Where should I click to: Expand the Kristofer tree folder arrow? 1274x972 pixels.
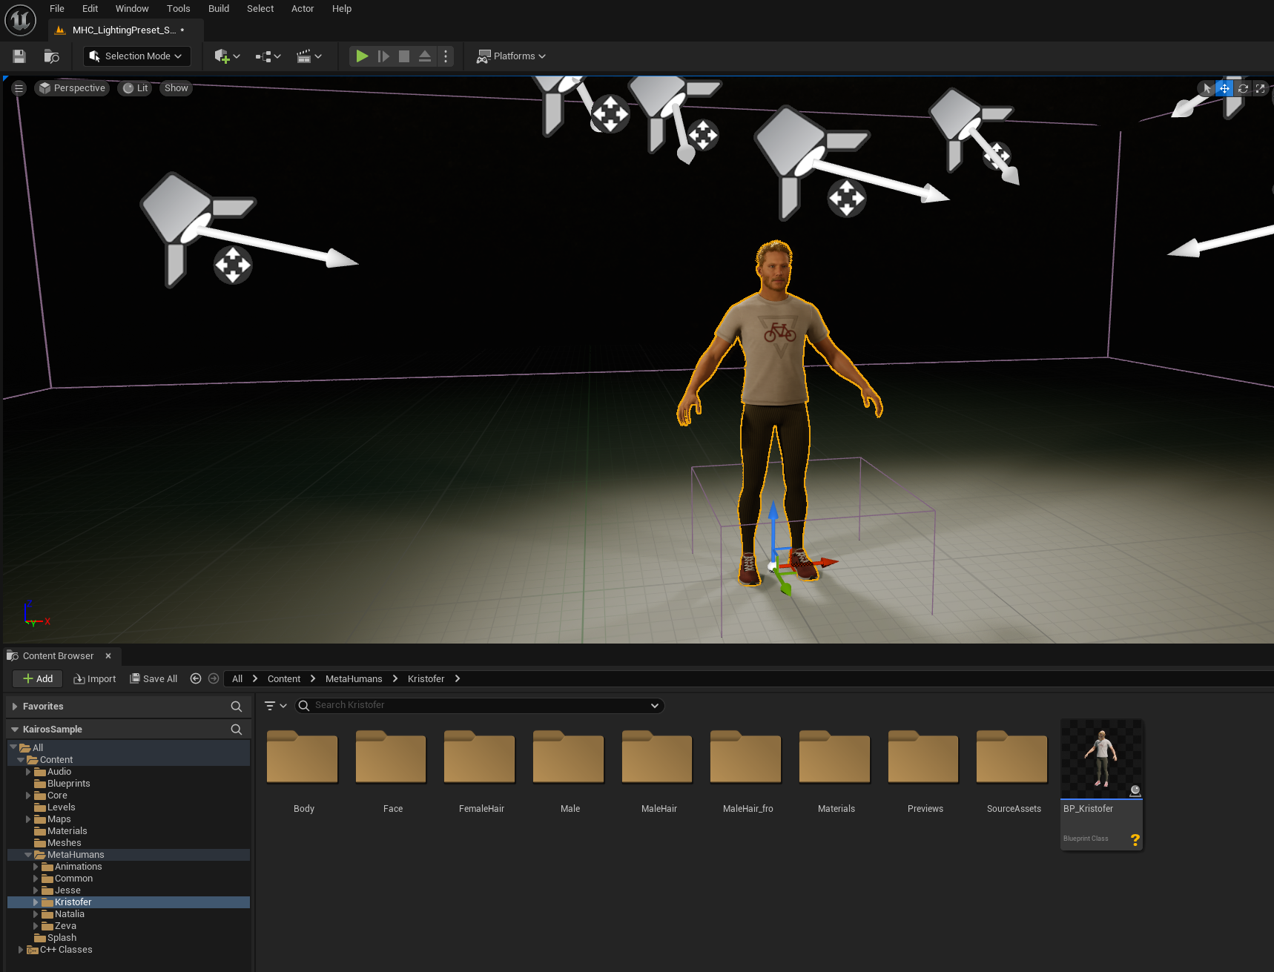(x=36, y=902)
